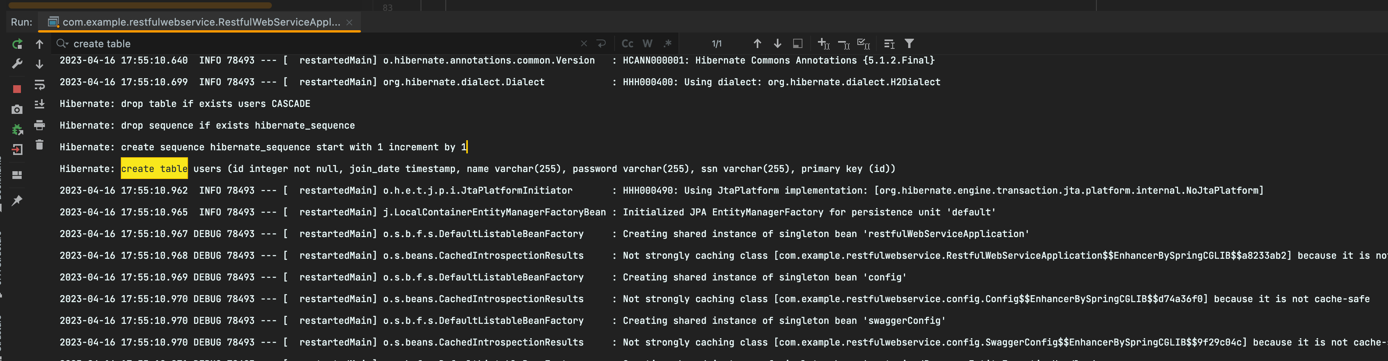Click the down arrow in console gutter

pyautogui.click(x=40, y=64)
